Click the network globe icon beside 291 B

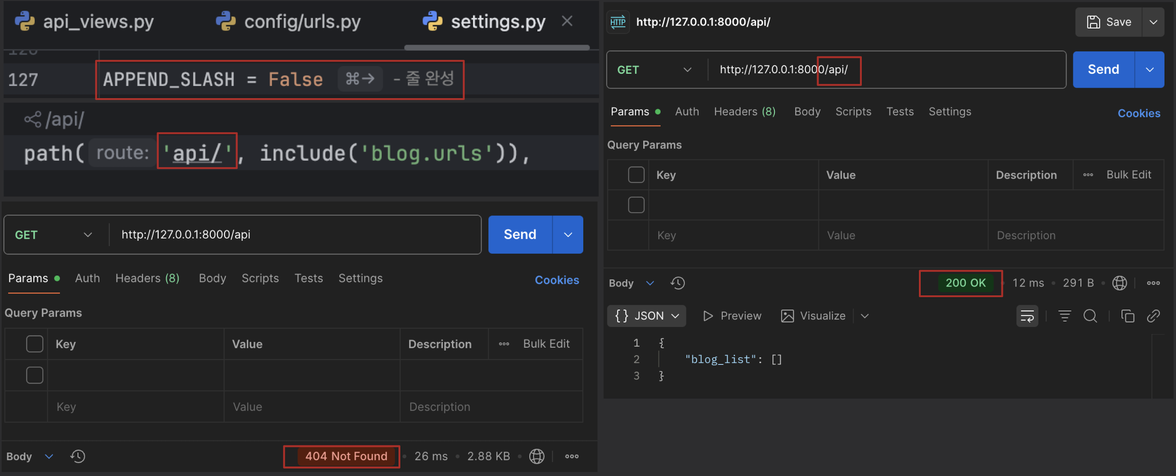[1119, 283]
